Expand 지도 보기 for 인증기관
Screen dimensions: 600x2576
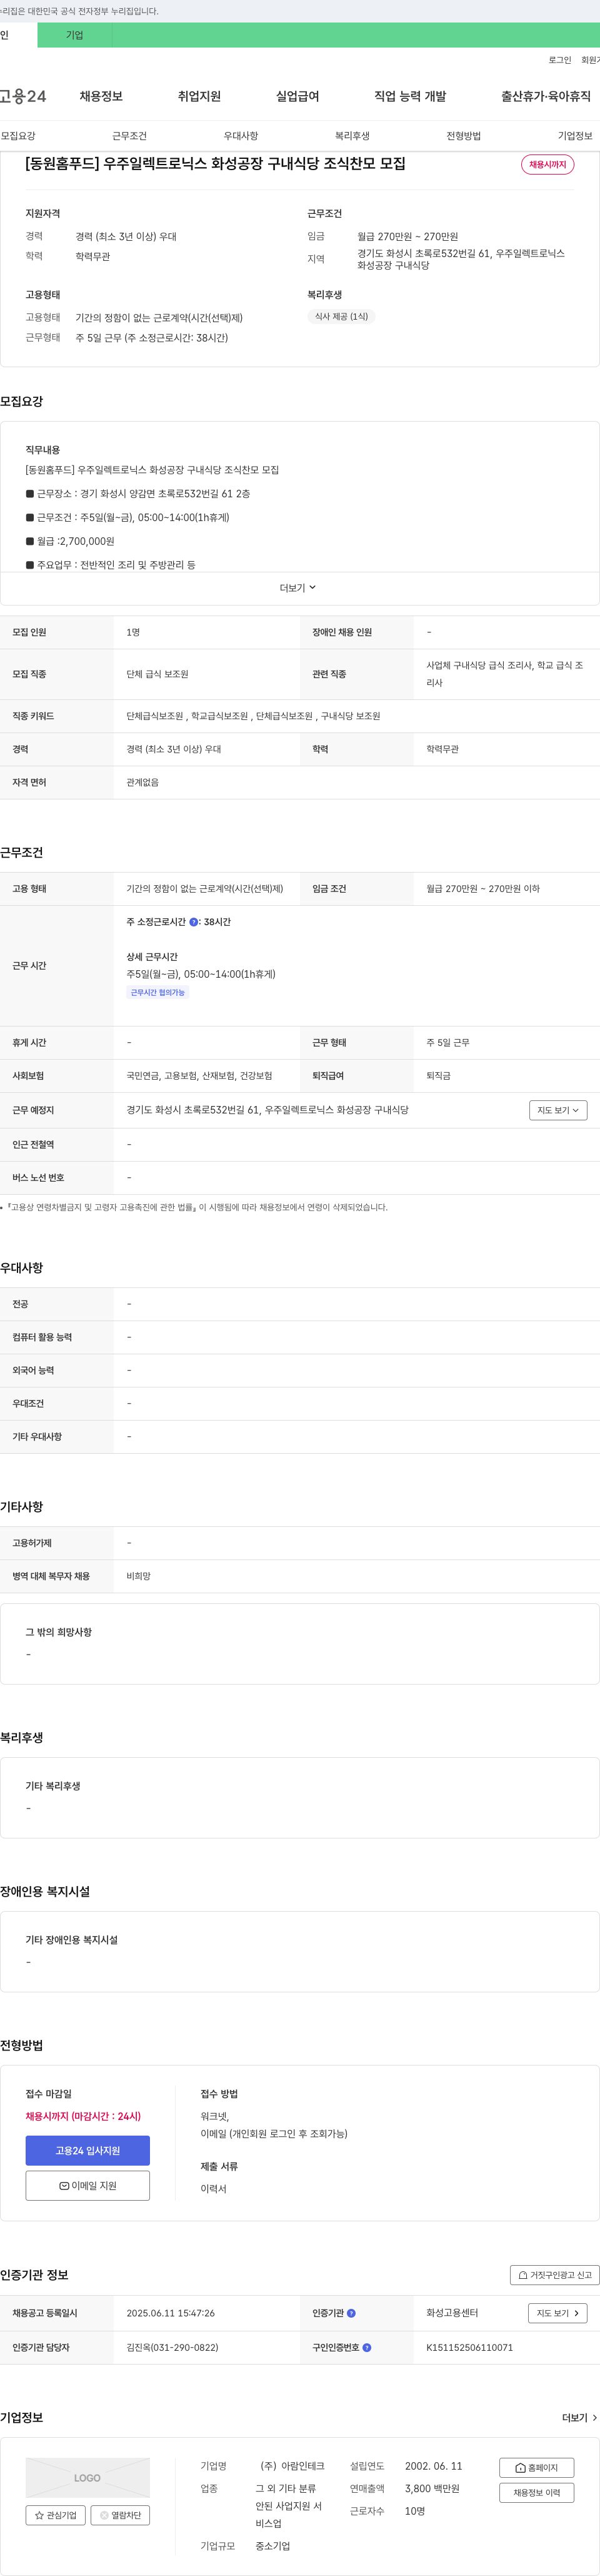pyautogui.click(x=557, y=2313)
